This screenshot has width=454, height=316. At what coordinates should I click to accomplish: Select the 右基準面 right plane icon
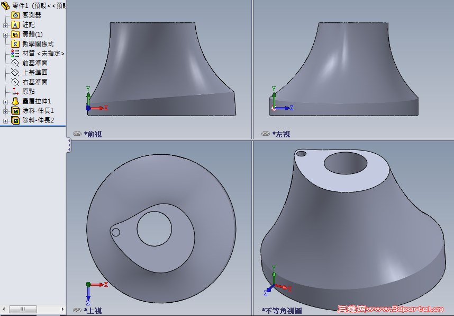[15, 82]
